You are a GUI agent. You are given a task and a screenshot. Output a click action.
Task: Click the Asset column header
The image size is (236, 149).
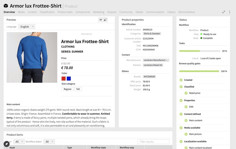[12, 148]
